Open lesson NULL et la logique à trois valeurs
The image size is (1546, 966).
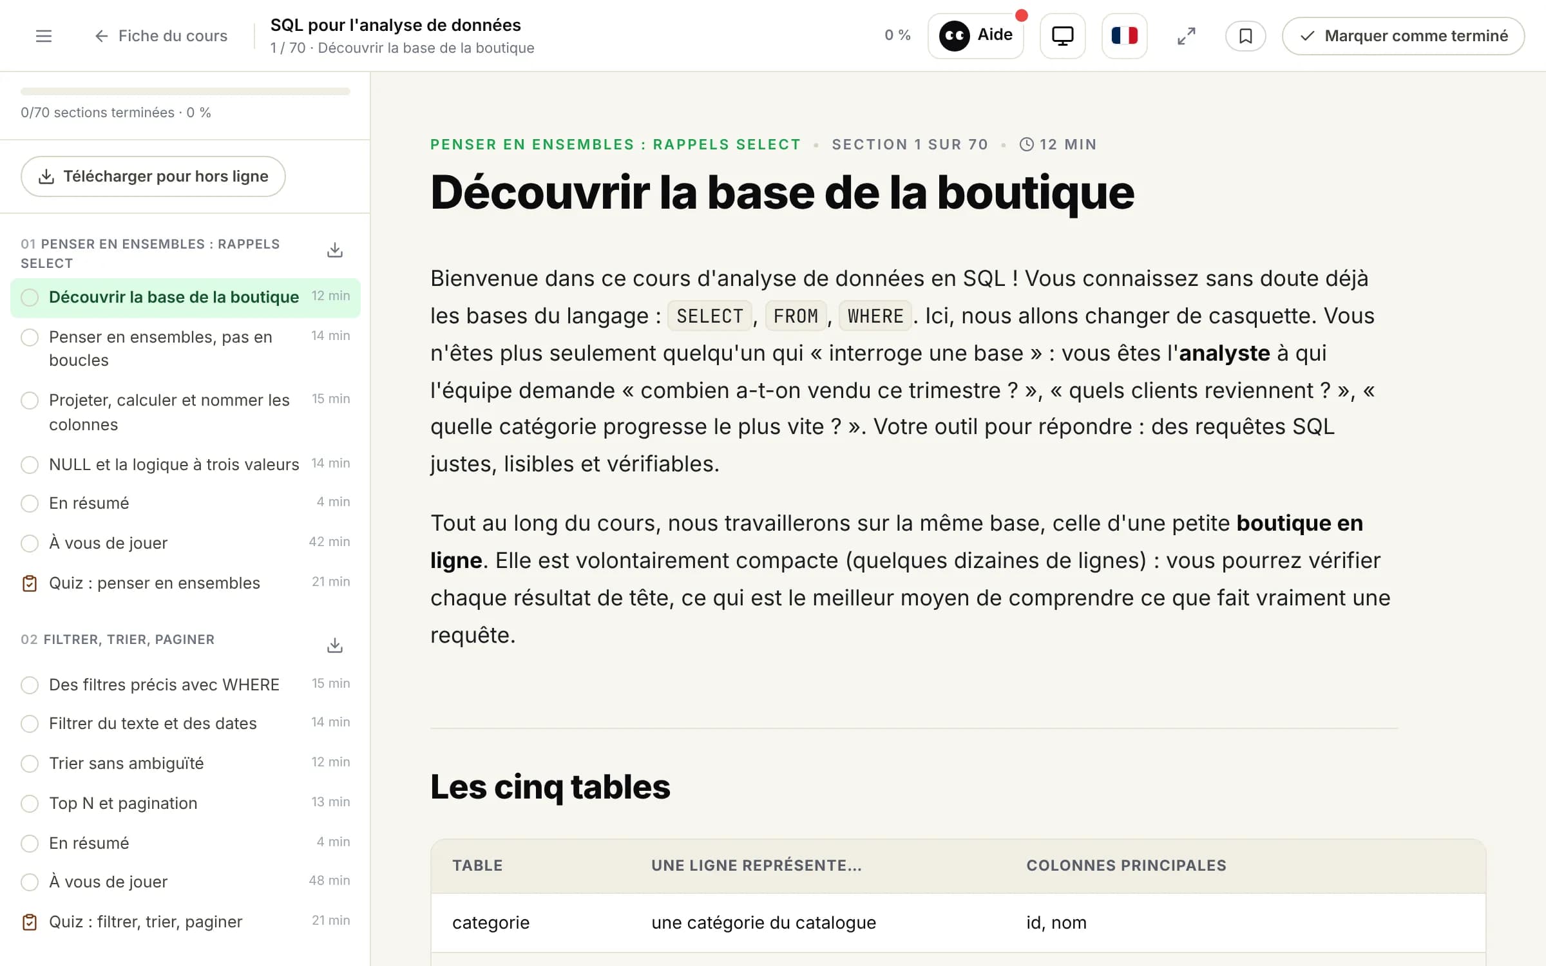click(186, 465)
